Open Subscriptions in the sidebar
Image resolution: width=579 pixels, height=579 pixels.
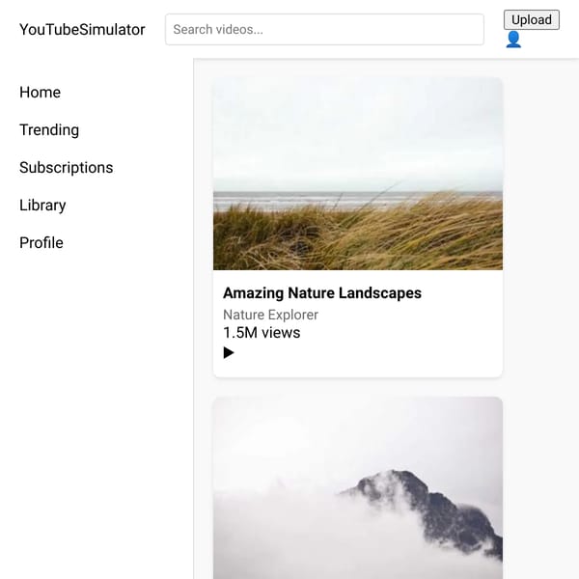tap(66, 168)
